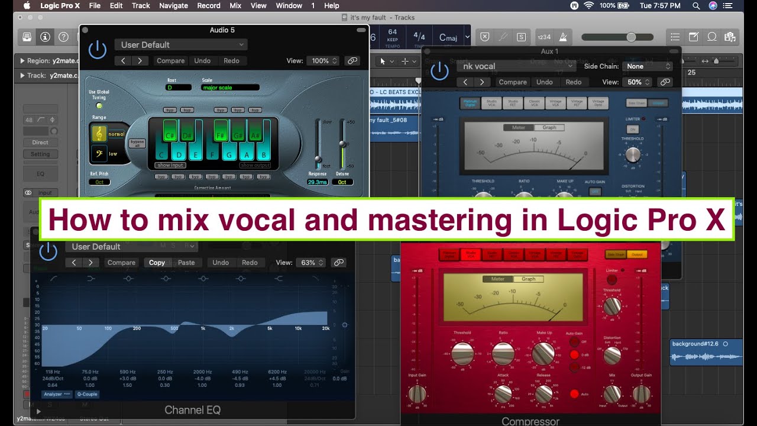
Task: Click the Wi-Fi icon in menu bar
Action: point(588,5)
